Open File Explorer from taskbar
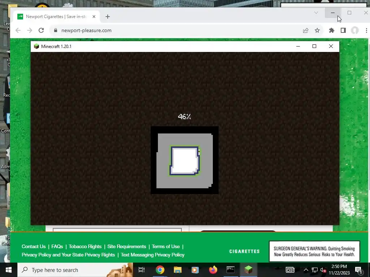Screen dimensions: 370x277 [x=177, y=270]
